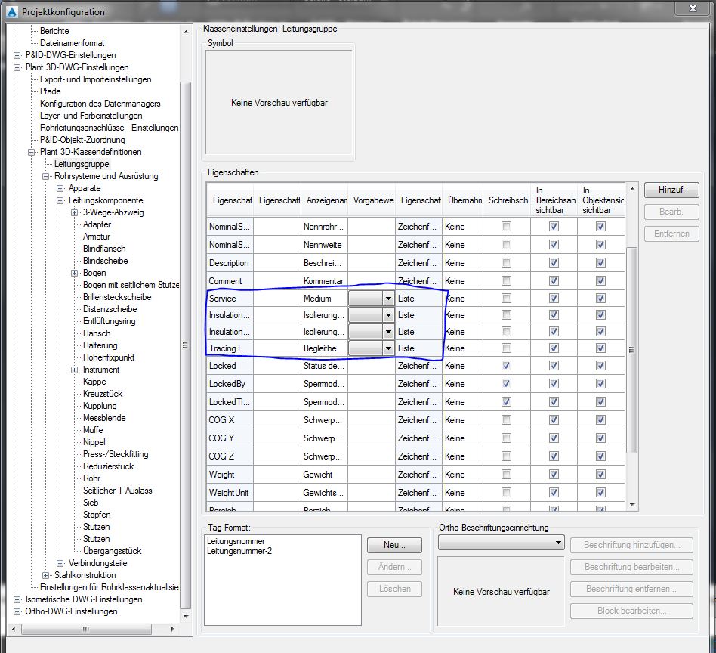Expand the Bogen tree node
716x653 pixels.
click(x=75, y=274)
